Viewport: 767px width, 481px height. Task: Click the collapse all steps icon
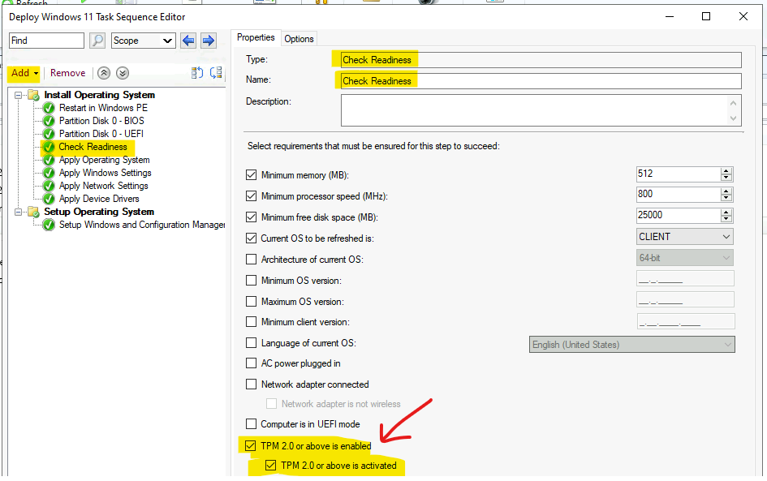click(216, 73)
